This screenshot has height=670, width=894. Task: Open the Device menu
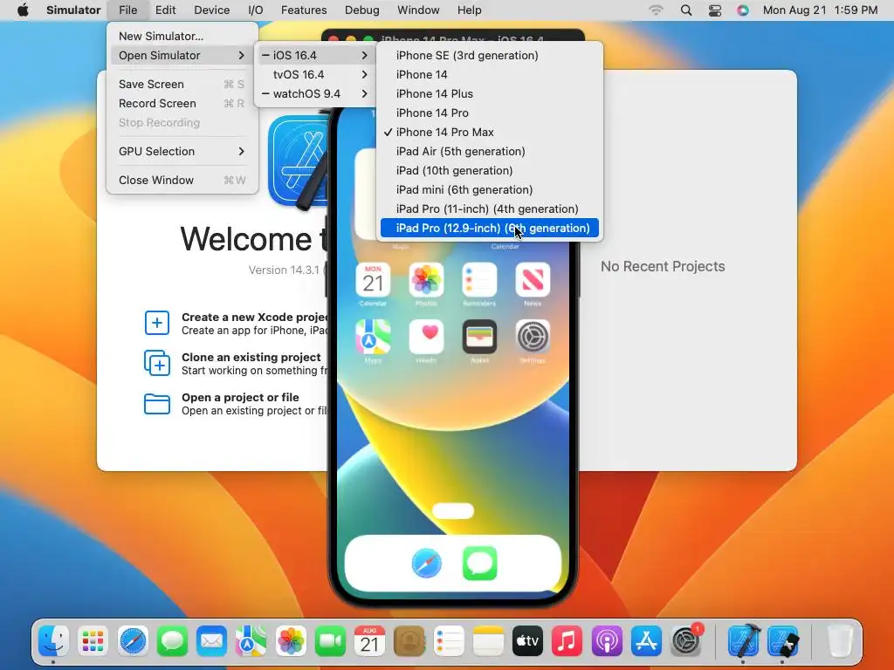(x=211, y=10)
